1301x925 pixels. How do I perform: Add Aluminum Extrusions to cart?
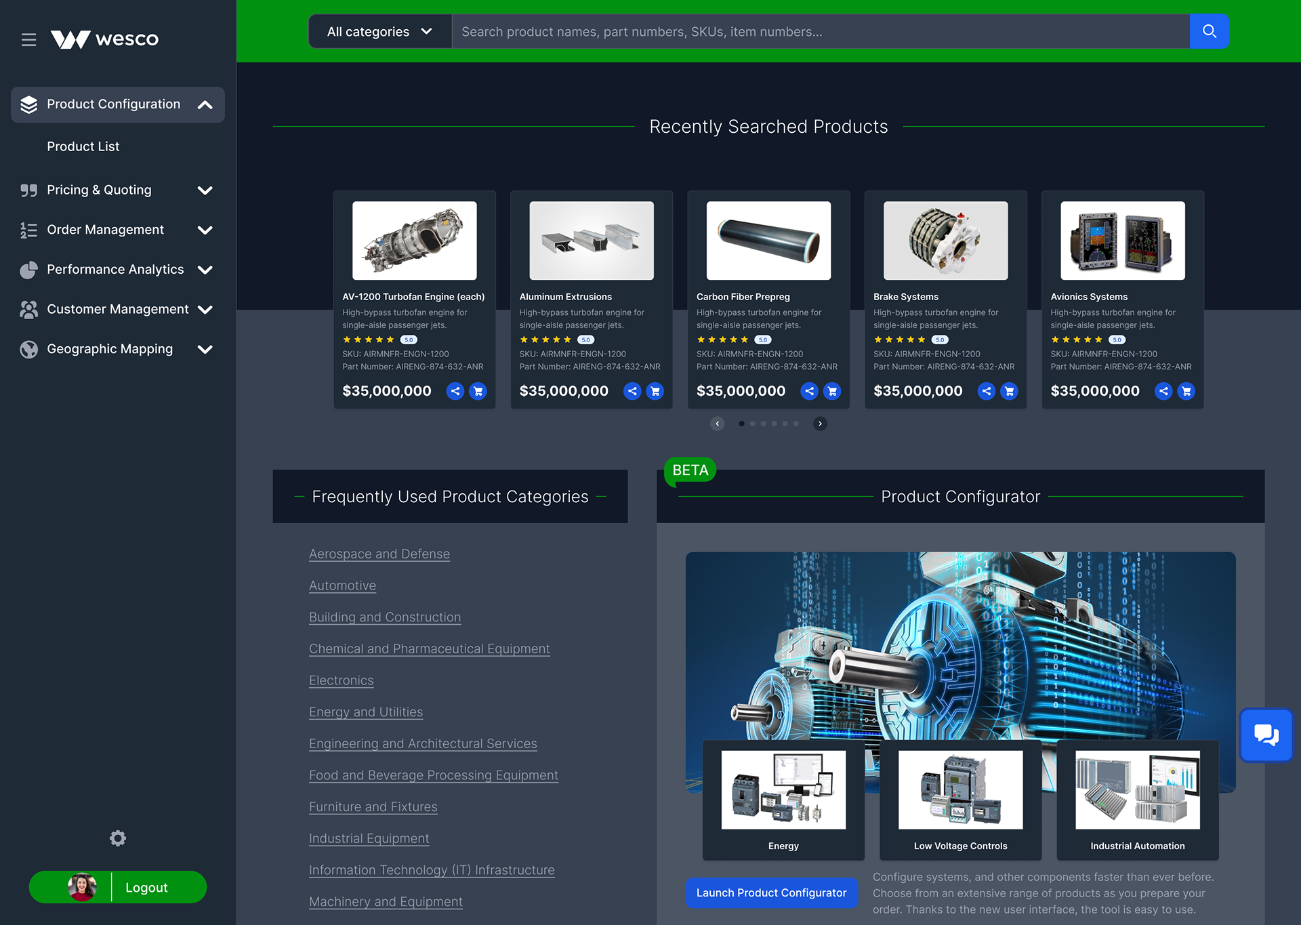coord(655,391)
